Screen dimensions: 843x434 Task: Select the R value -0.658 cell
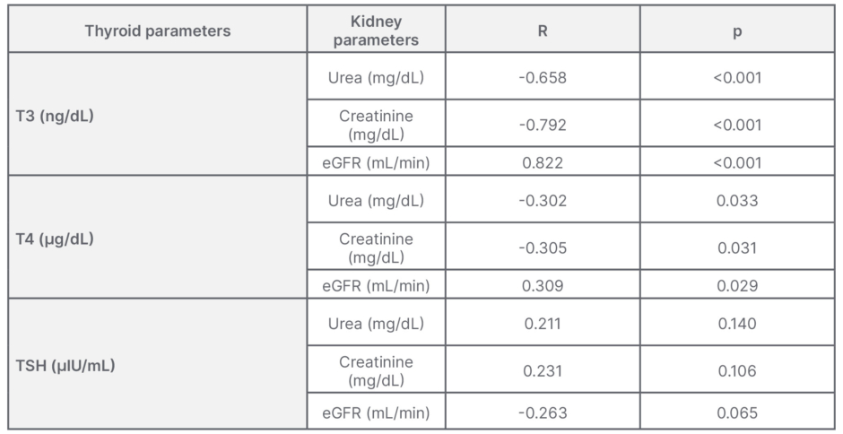[x=543, y=77]
